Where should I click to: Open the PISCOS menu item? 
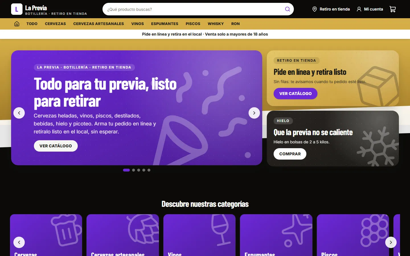(x=193, y=24)
